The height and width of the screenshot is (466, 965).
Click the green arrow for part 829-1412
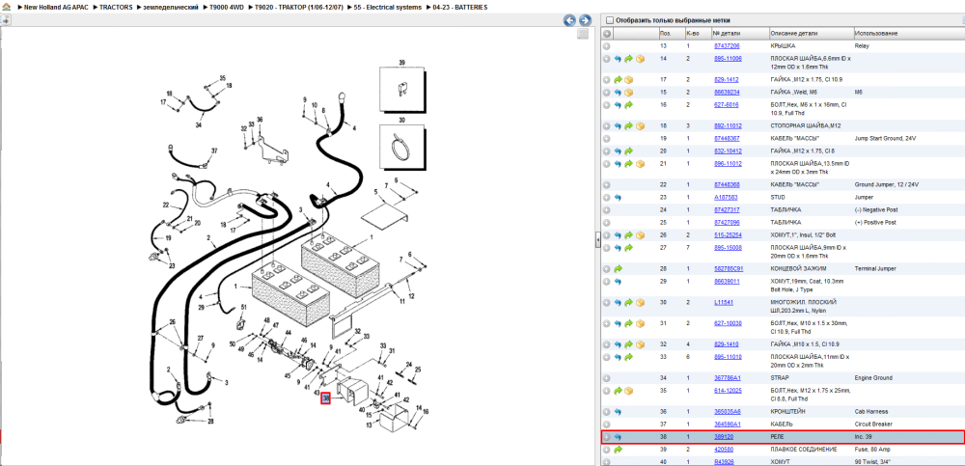click(x=618, y=80)
